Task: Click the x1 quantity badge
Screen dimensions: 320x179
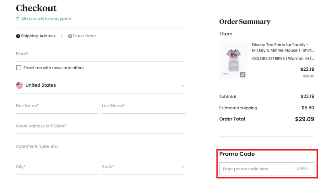Action: click(x=242, y=75)
